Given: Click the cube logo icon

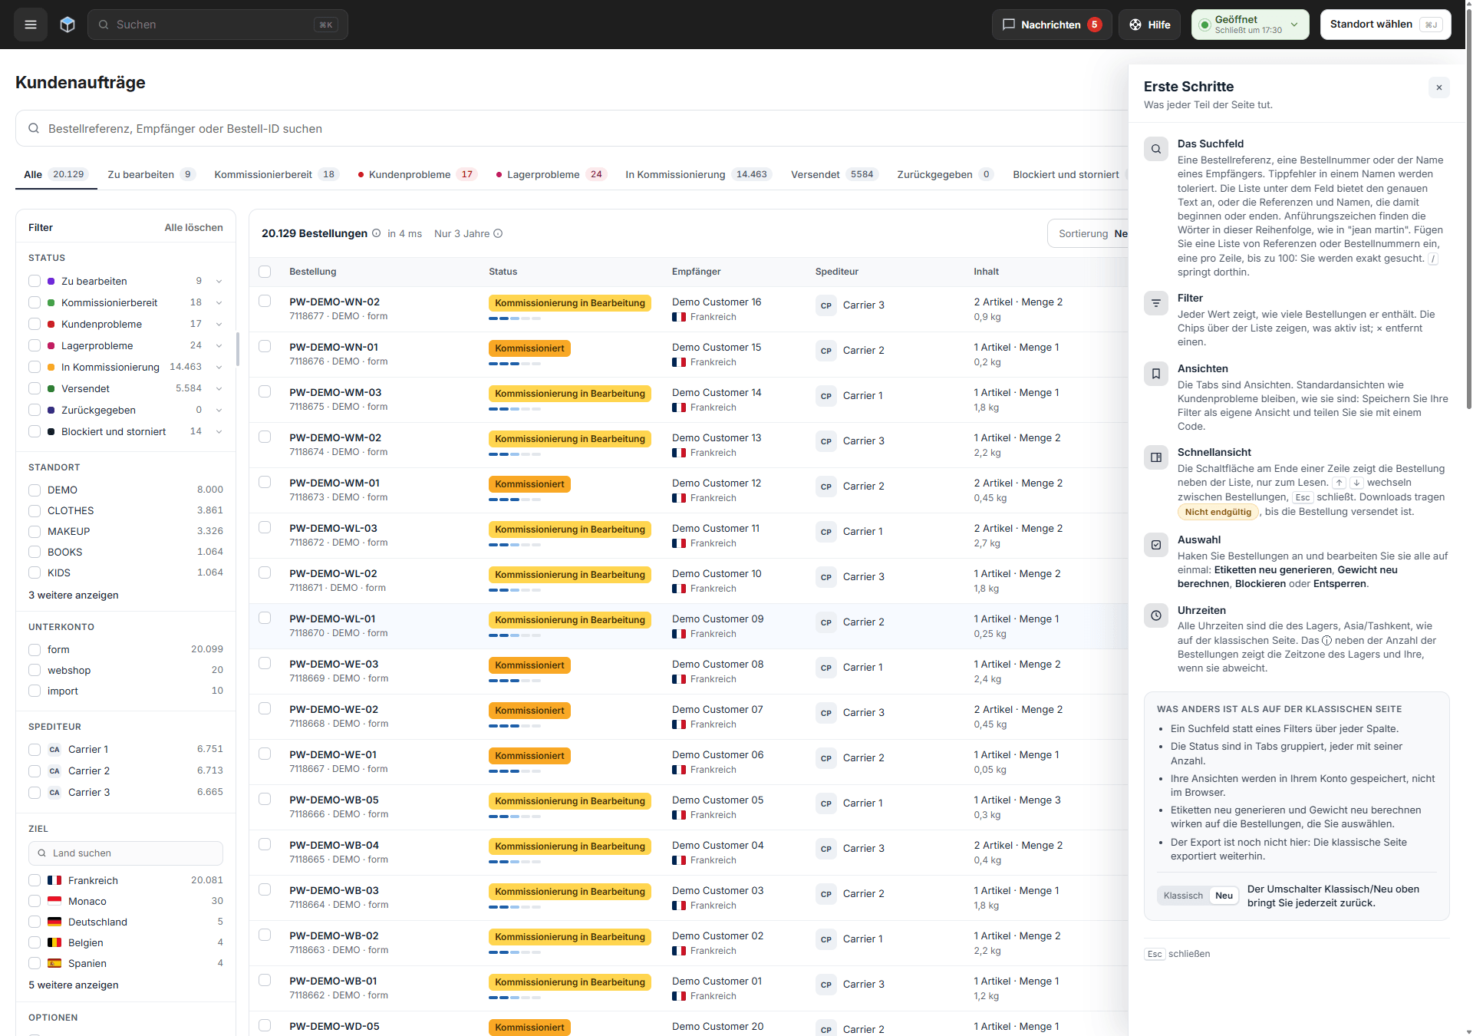Looking at the screenshot, I should pos(68,25).
